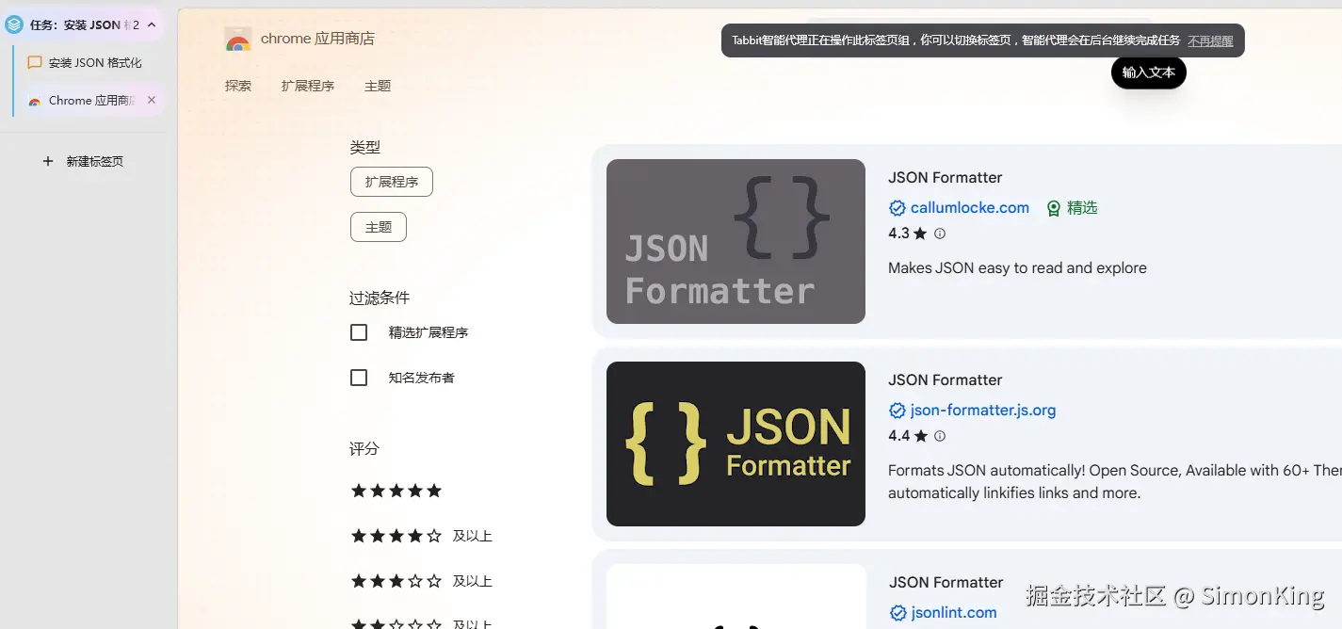Open JSON Formatter title by json-formatter.js.org

pos(945,379)
